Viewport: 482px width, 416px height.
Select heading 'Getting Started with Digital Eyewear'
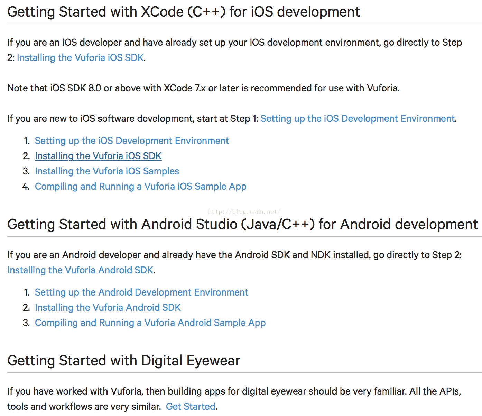click(x=124, y=361)
